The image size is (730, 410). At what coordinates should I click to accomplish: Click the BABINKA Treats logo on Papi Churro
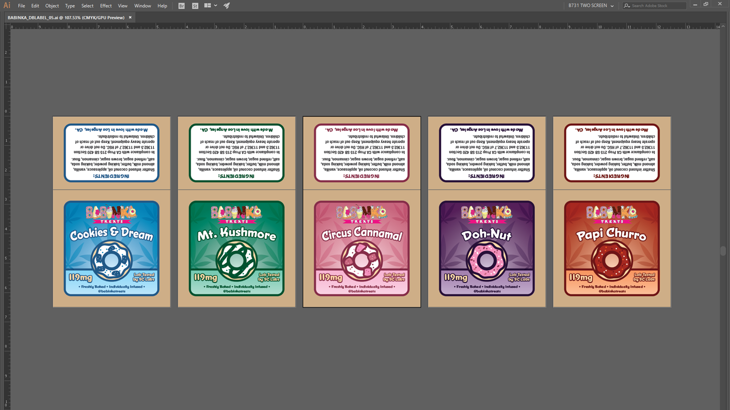(612, 214)
